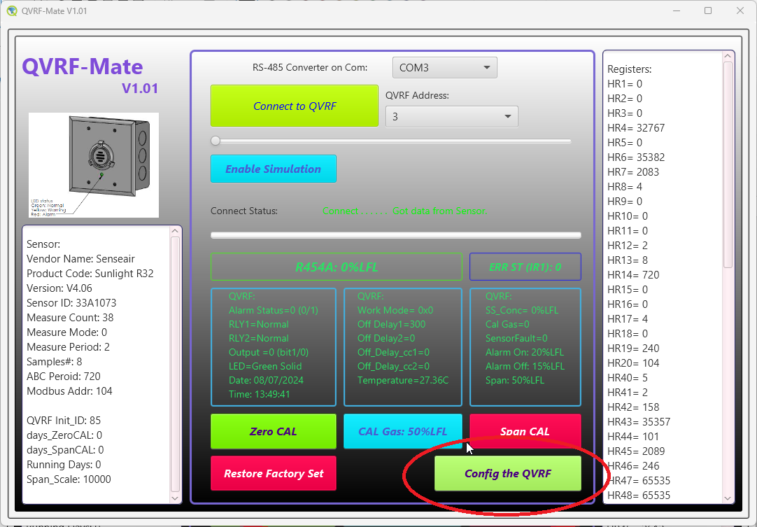
Task: Click the Modbus Addr: 104 line
Action: [x=69, y=391]
